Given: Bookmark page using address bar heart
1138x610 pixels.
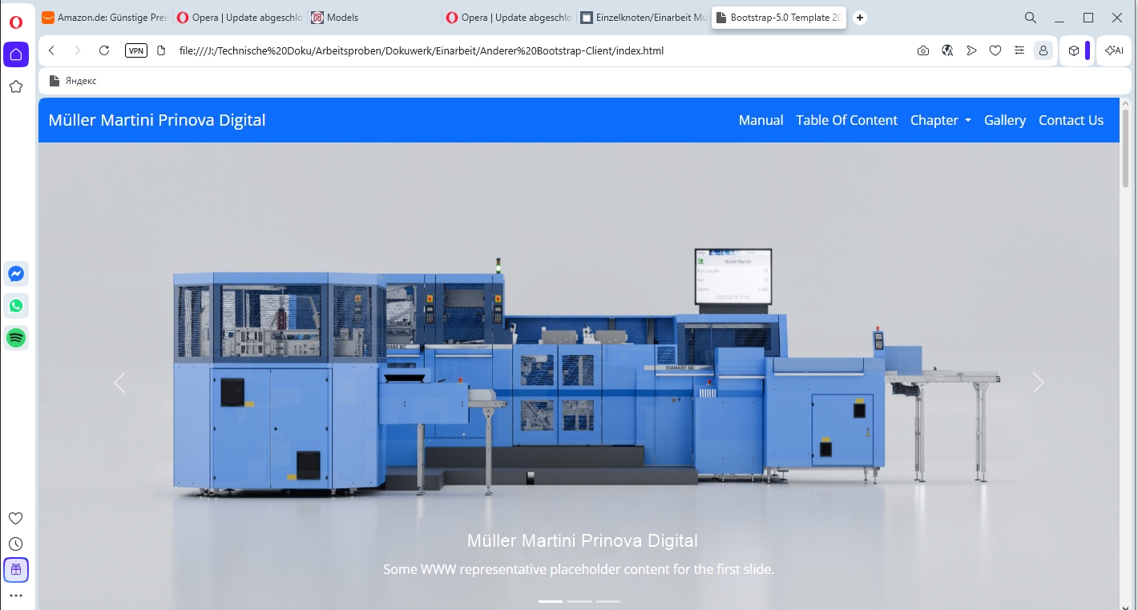Looking at the screenshot, I should pyautogui.click(x=995, y=50).
